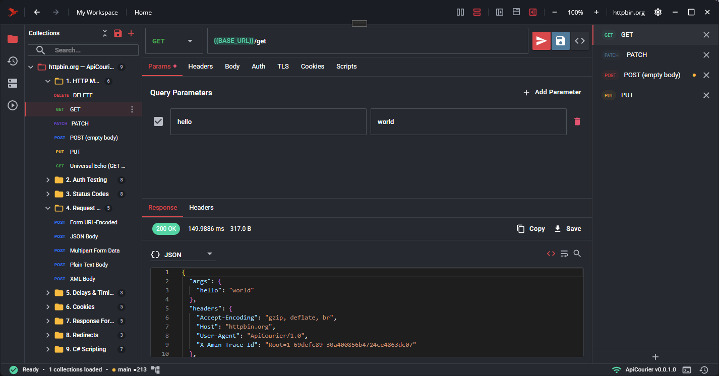Toggle the right tabs panel
The height and width of the screenshot is (376, 719).
point(533,12)
